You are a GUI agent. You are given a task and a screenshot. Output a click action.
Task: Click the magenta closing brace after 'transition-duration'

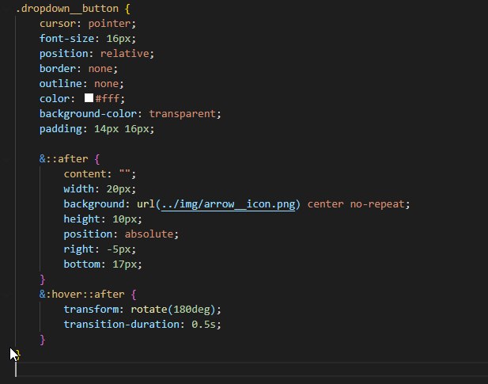click(x=43, y=340)
